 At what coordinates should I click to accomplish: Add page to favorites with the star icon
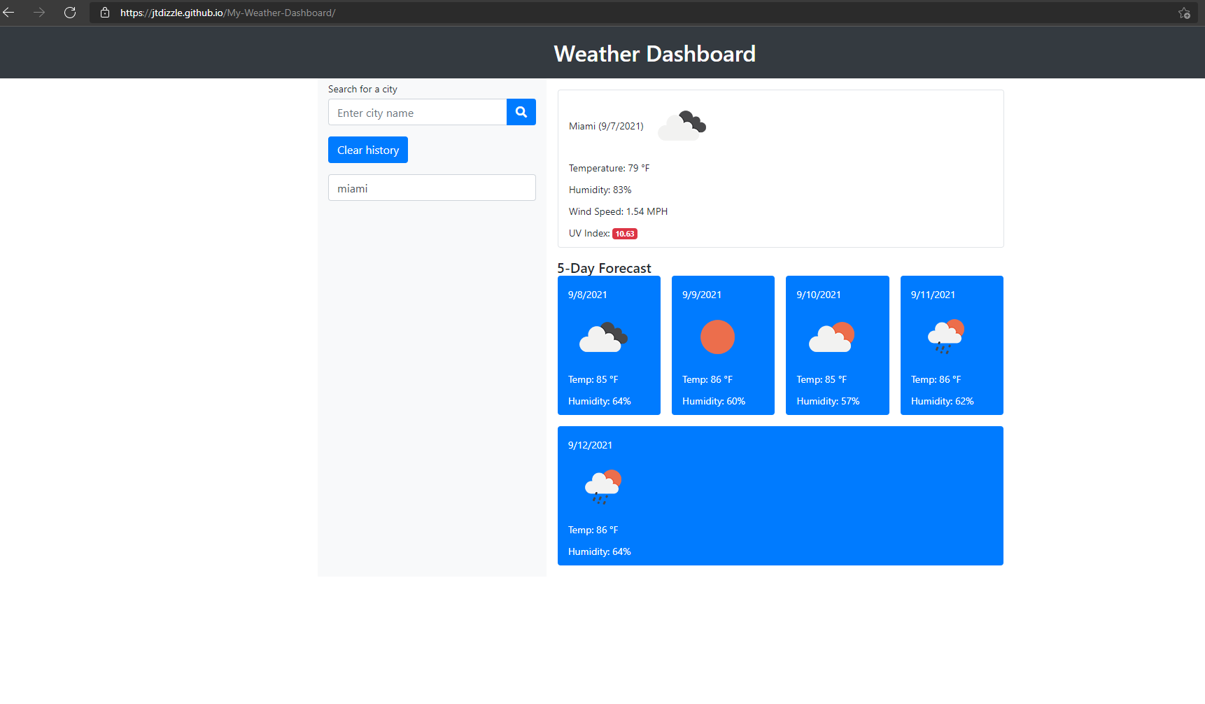coord(1184,13)
